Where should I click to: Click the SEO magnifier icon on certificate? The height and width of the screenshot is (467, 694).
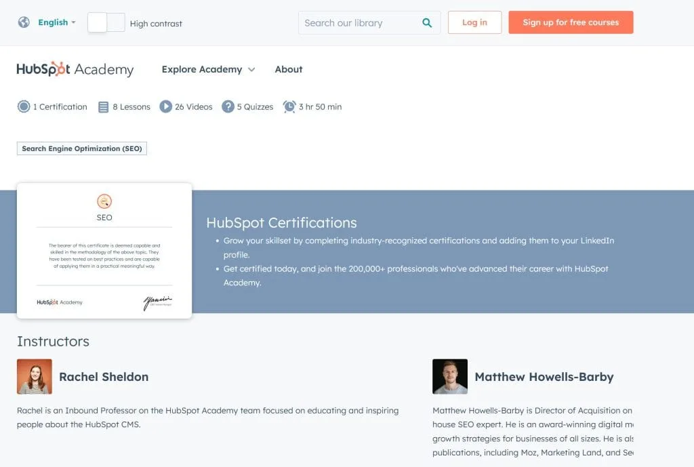tap(104, 201)
